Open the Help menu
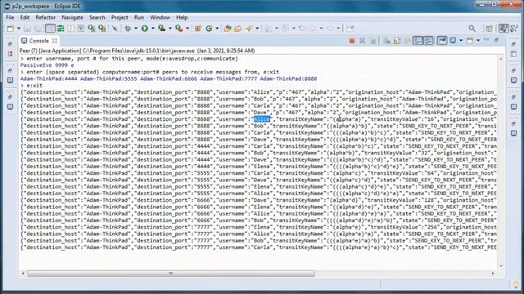This screenshot has width=524, height=294. pyautogui.click(x=182, y=17)
